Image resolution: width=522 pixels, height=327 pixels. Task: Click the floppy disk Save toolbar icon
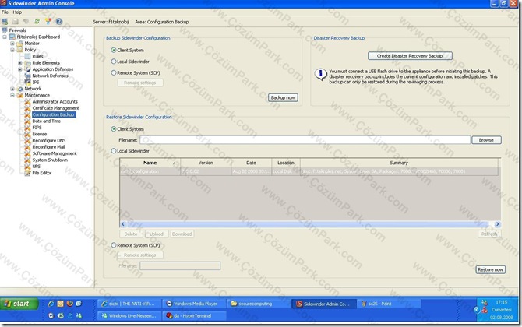click(x=16, y=22)
